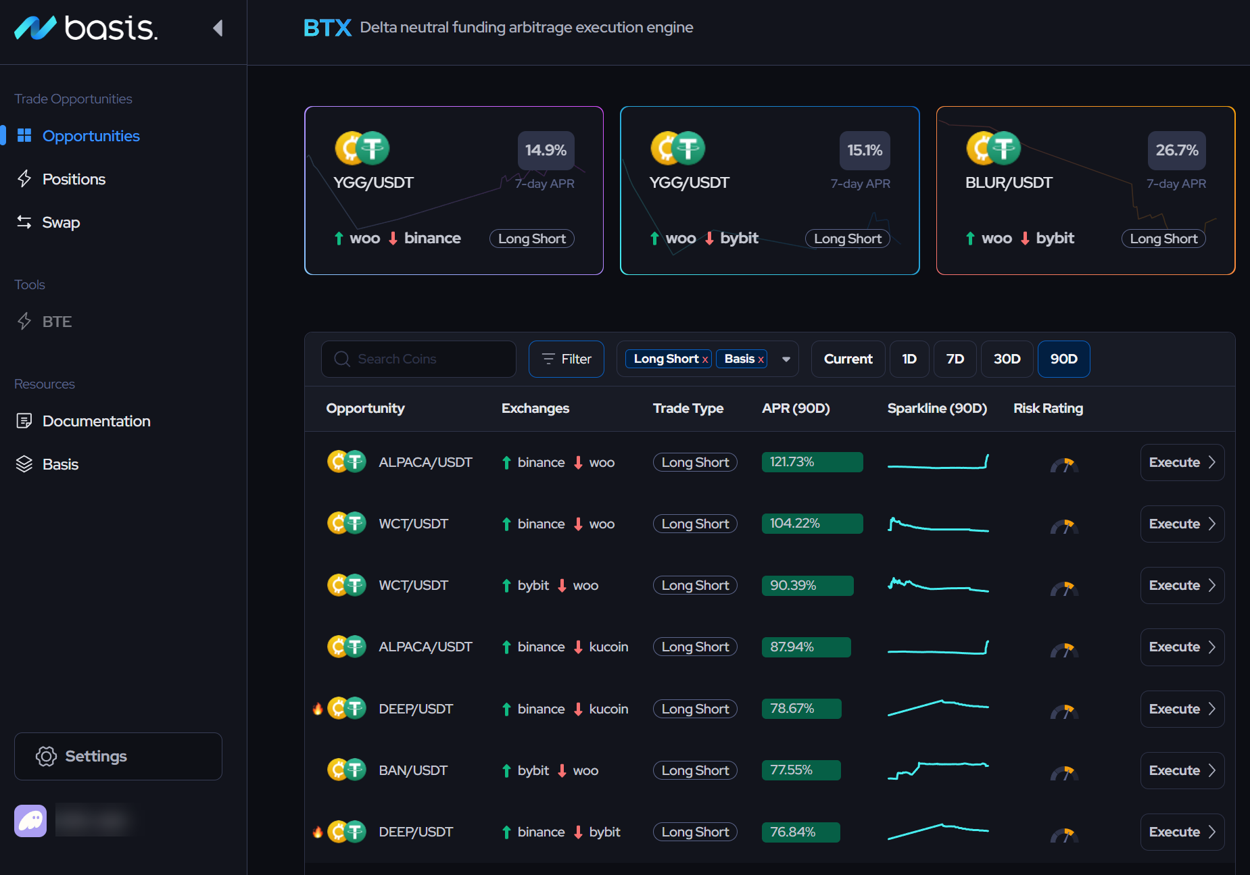Viewport: 1250px width, 875px height.
Task: Click the risk gauge icon for BAN/USDT row
Action: pyautogui.click(x=1064, y=772)
